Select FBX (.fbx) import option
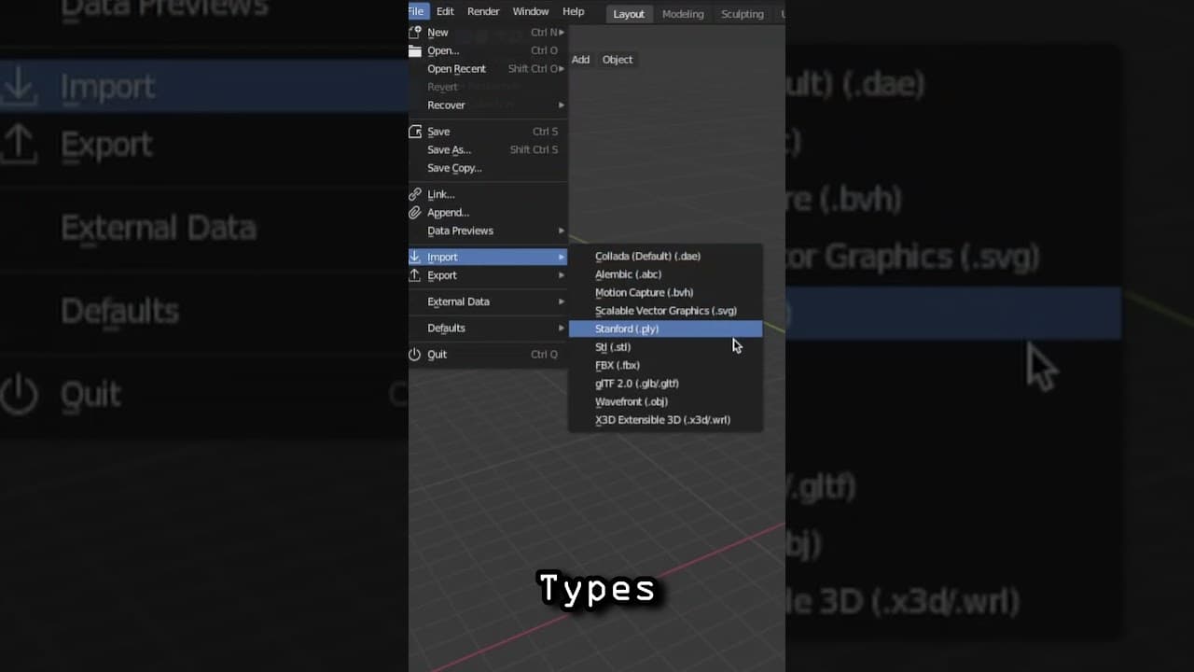Image resolution: width=1194 pixels, height=672 pixels. tap(666, 365)
